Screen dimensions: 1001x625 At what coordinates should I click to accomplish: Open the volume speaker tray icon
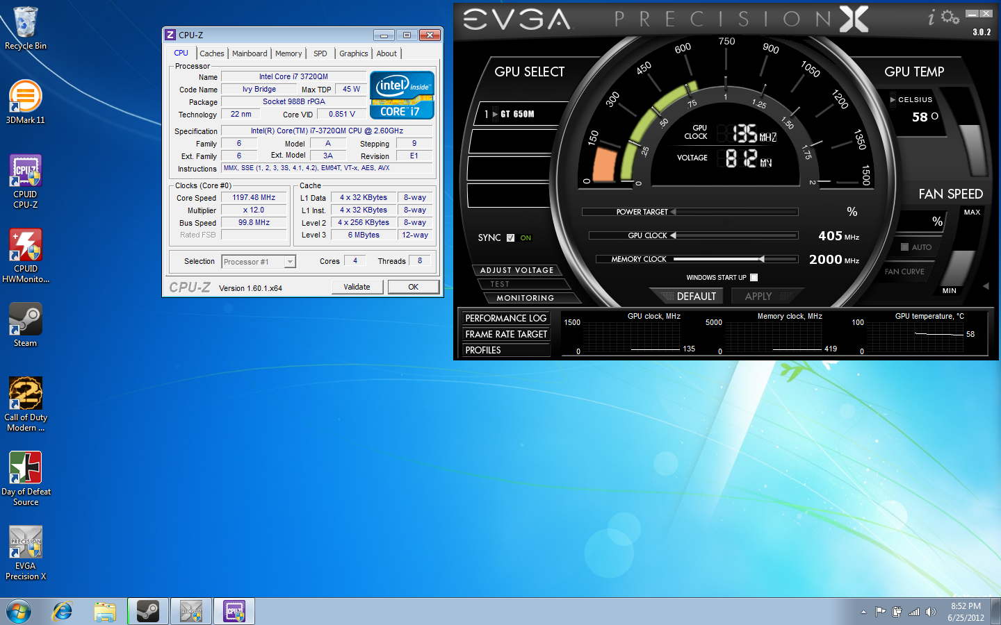[931, 612]
